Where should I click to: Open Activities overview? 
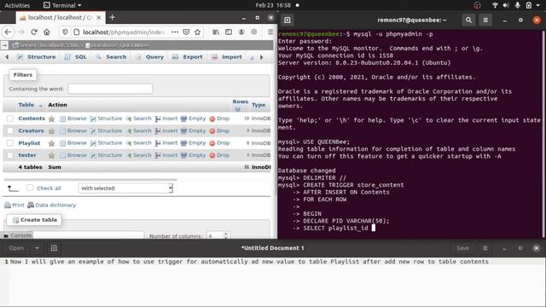click(x=17, y=5)
